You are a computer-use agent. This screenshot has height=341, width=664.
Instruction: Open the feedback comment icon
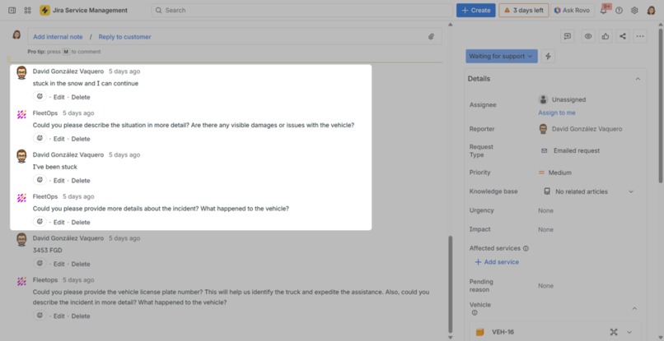pyautogui.click(x=568, y=36)
